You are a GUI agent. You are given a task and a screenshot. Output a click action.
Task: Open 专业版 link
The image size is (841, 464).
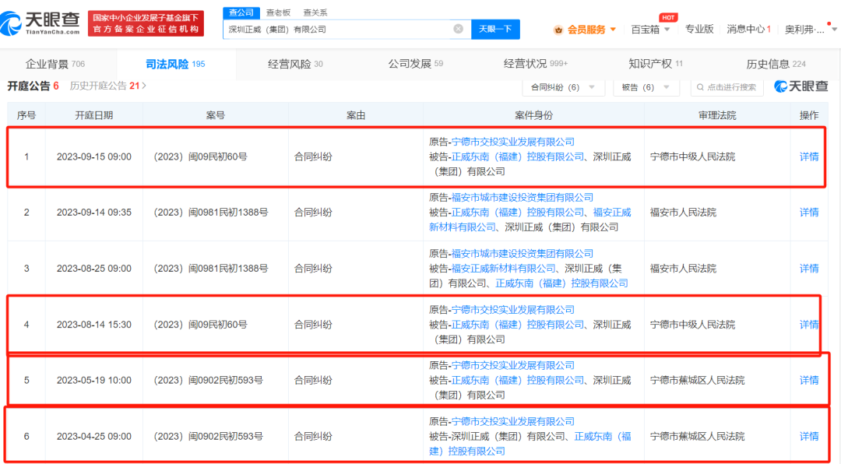[x=698, y=29]
